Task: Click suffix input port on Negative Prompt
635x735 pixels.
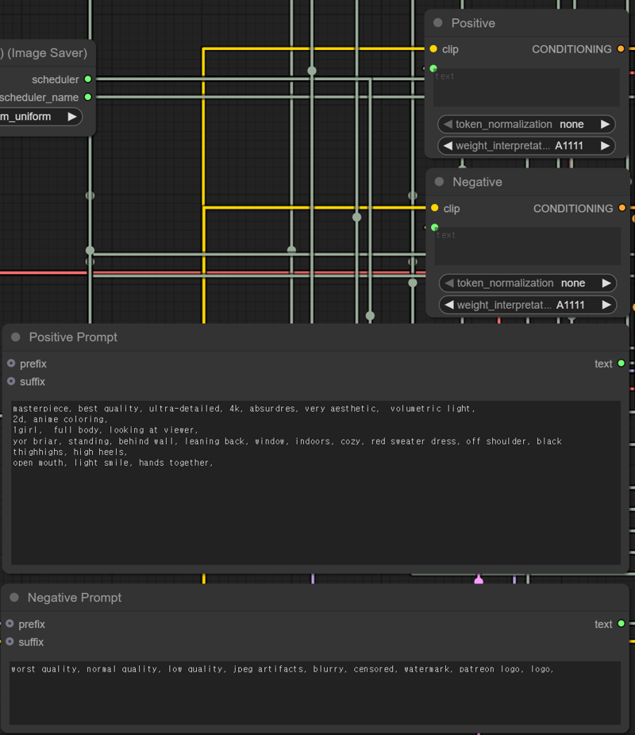Action: coord(10,641)
